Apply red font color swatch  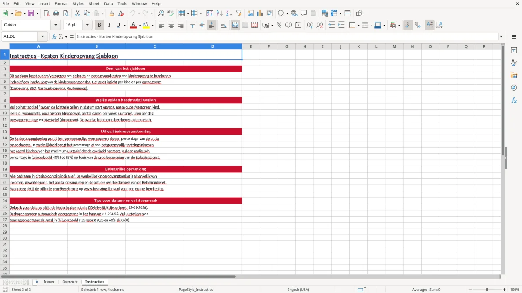[x=134, y=25]
